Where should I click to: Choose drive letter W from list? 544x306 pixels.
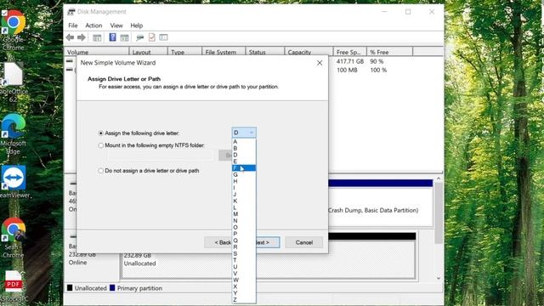pyautogui.click(x=244, y=280)
